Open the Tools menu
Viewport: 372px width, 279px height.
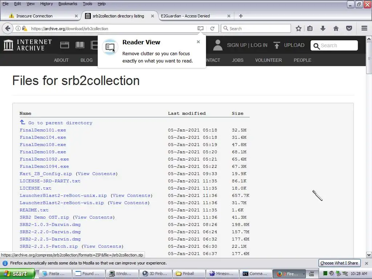tap(88, 4)
